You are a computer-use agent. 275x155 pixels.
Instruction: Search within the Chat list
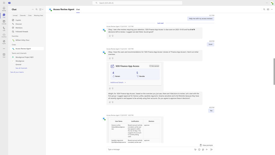pyautogui.click(x=37, y=9)
